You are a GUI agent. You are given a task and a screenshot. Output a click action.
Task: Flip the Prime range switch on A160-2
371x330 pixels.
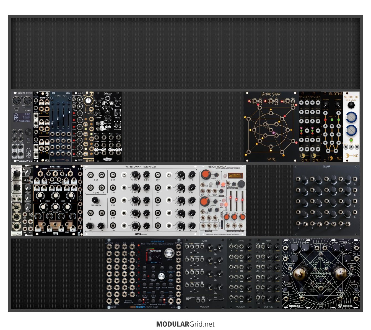(x=74, y=106)
